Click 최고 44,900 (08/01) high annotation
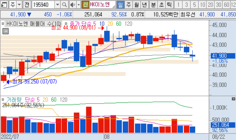This screenshot has height=140, width=236. [73, 28]
